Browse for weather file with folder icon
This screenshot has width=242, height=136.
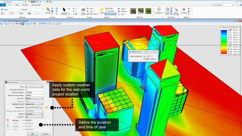point(46,108)
